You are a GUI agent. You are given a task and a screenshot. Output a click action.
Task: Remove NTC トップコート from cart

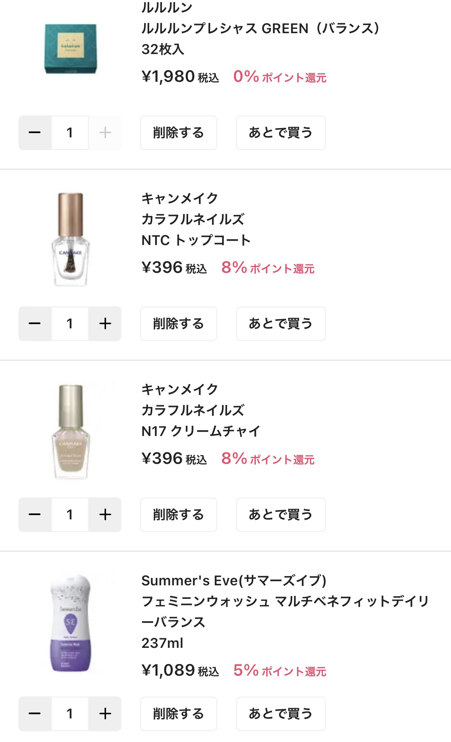tap(178, 324)
